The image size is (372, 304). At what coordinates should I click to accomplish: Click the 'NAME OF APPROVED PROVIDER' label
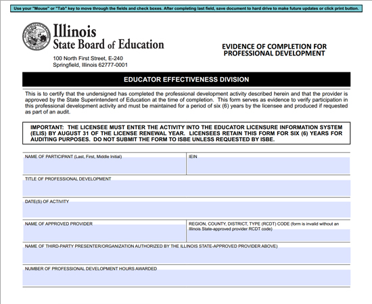pyautogui.click(x=59, y=224)
